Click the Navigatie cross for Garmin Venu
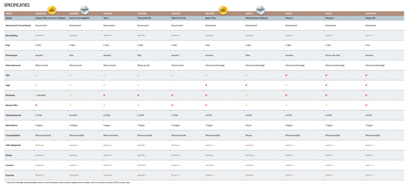 pyautogui.click(x=104, y=95)
